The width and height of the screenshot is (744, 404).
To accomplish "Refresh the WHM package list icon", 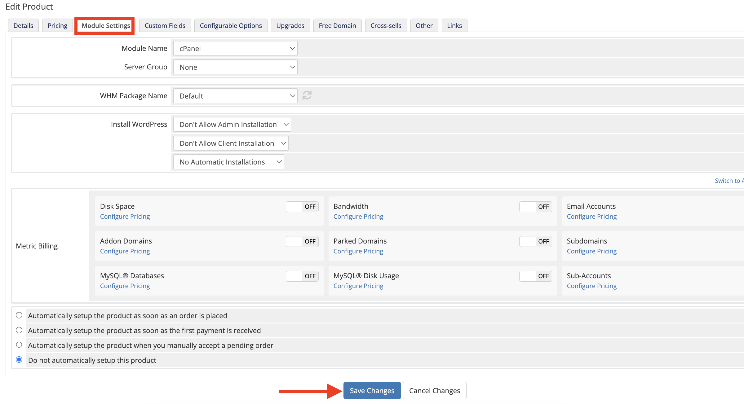I will 307,95.
